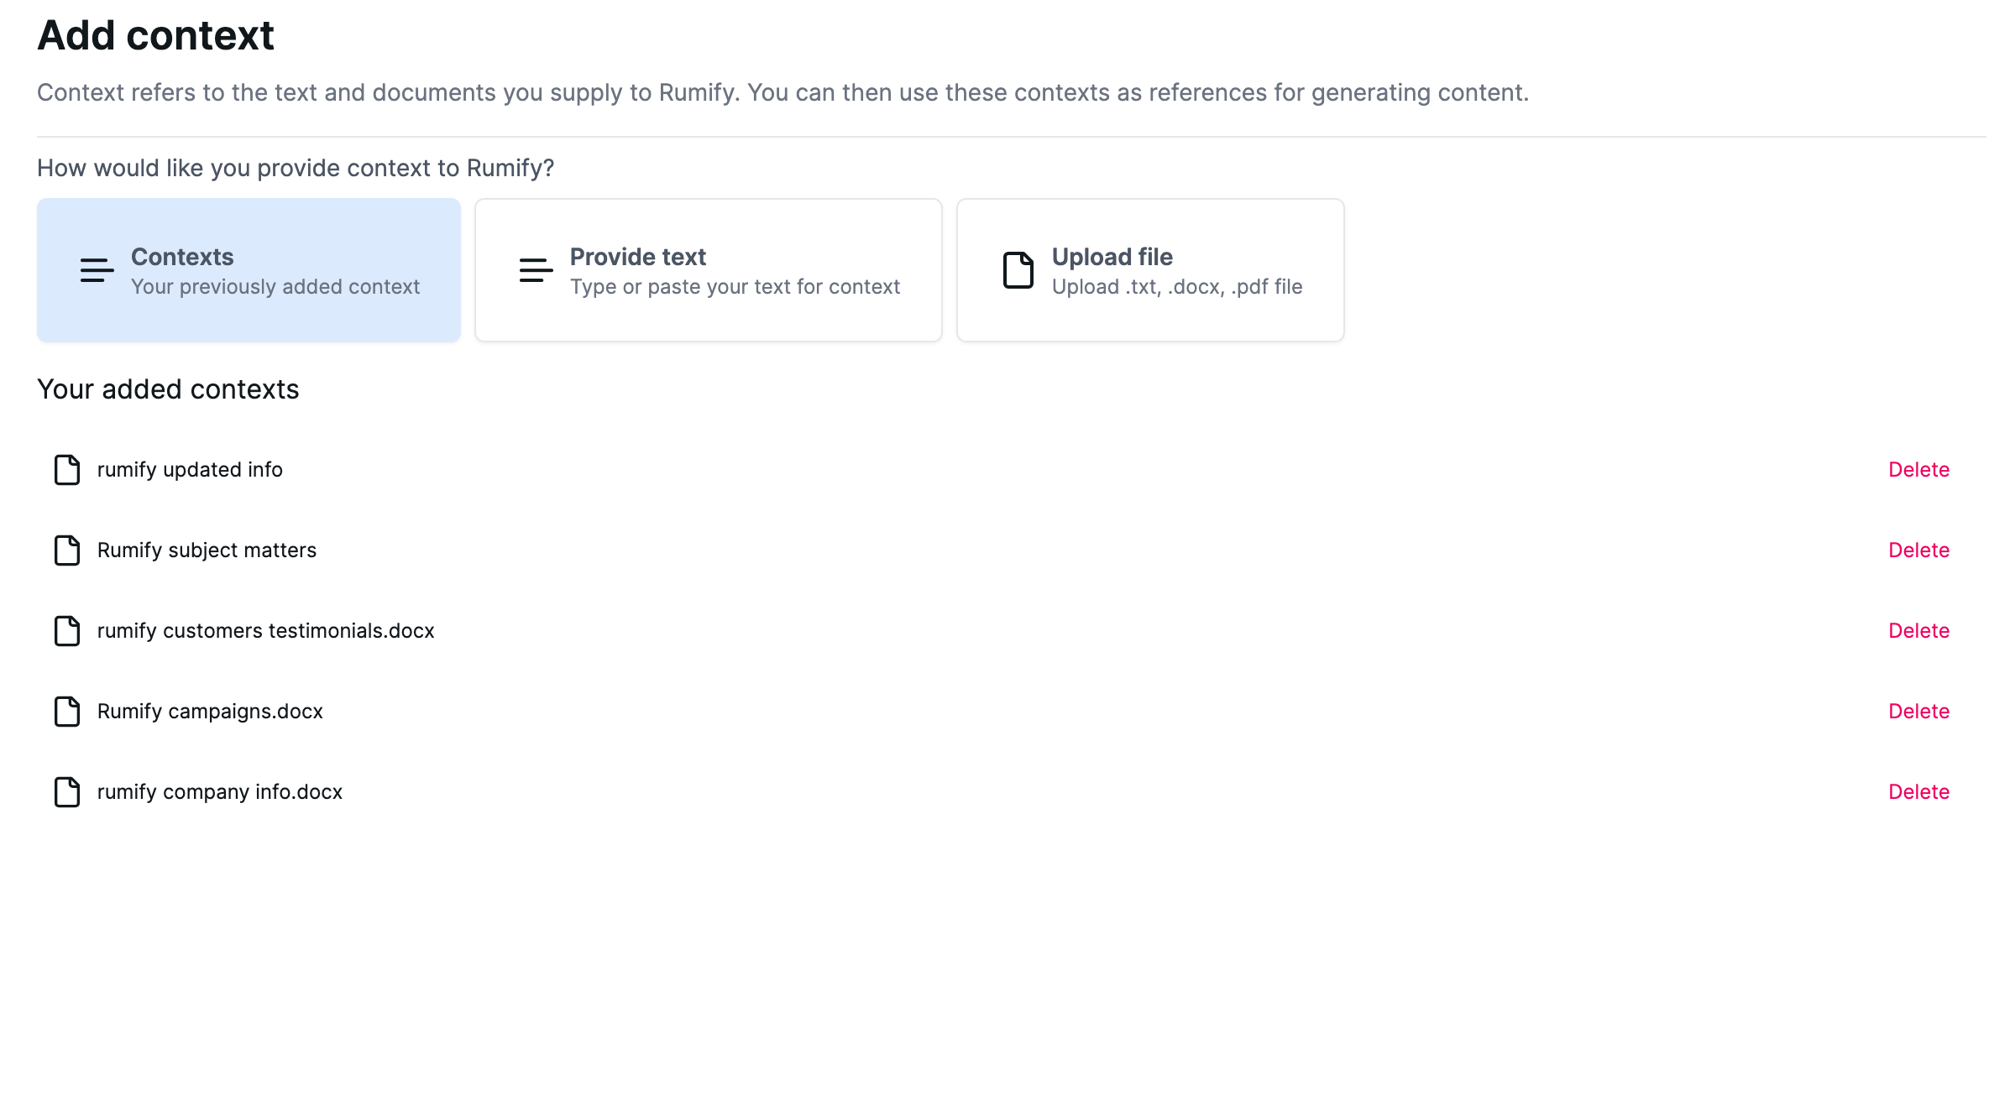Click the document icon for Rumify campaigns.docx
This screenshot has height=1106, width=2010.
[67, 712]
